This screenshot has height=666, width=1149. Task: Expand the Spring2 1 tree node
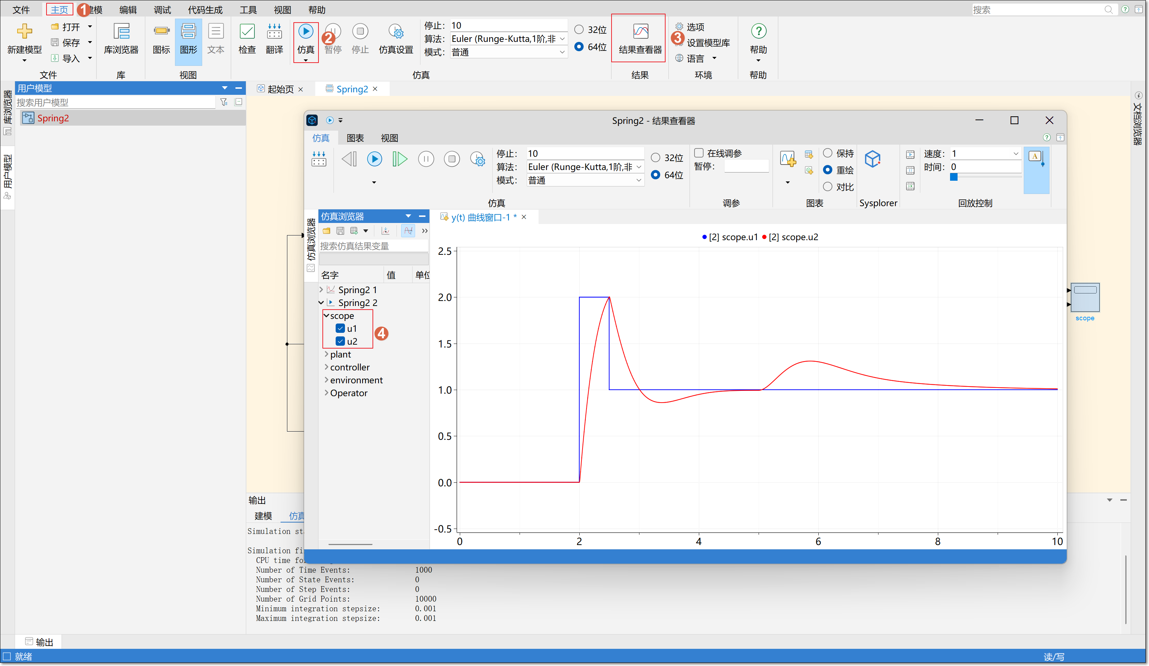tap(321, 290)
